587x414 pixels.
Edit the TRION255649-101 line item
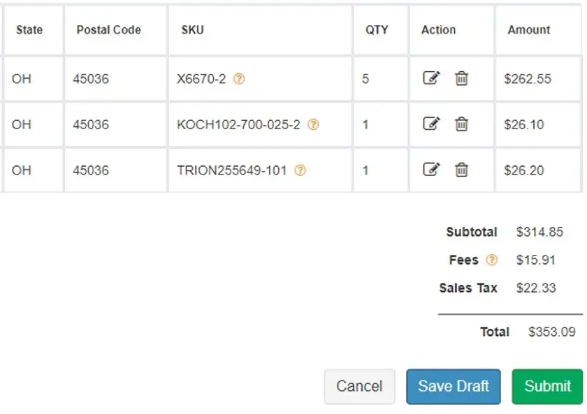(x=431, y=170)
